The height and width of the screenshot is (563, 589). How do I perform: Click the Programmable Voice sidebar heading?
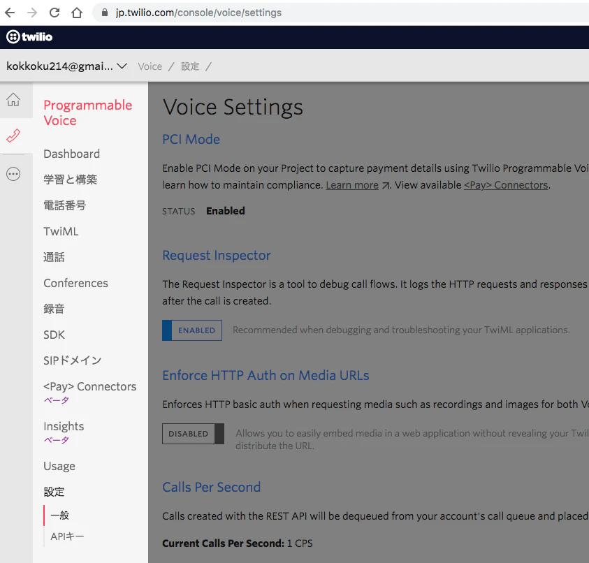point(87,112)
